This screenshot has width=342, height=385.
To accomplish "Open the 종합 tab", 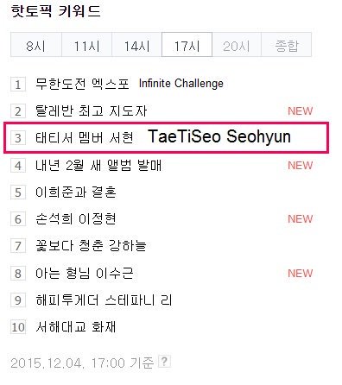I will coord(287,45).
